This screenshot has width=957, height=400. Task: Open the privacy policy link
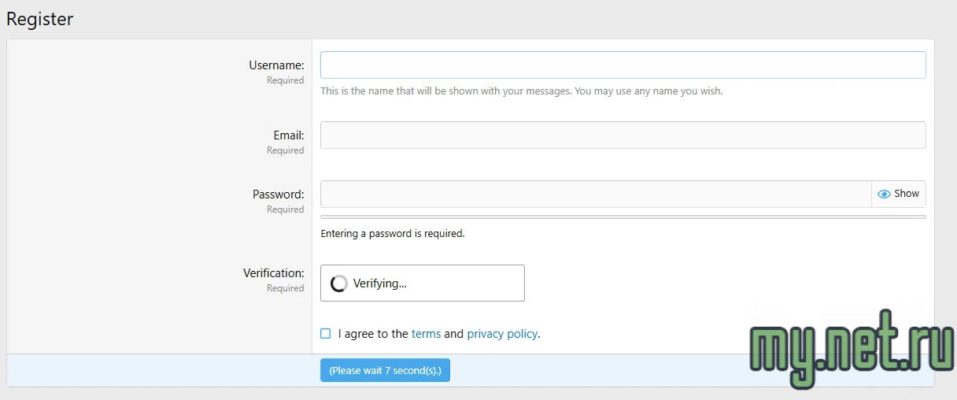(x=502, y=334)
